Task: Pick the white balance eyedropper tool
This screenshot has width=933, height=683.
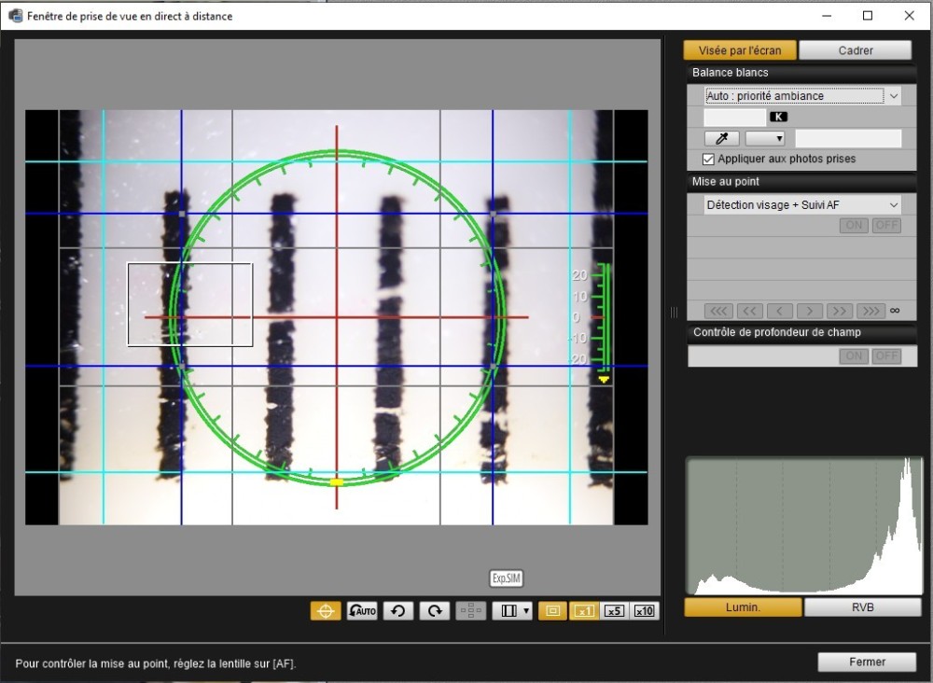Action: pyautogui.click(x=722, y=139)
